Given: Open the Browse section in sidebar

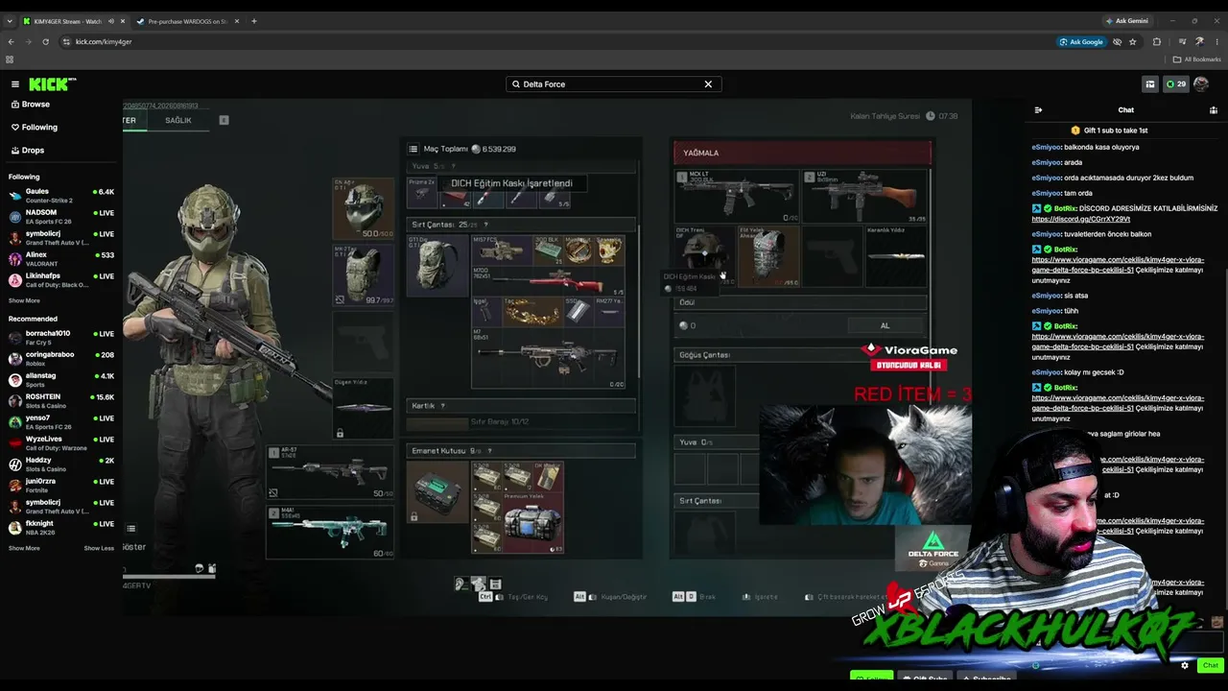Looking at the screenshot, I should tap(30, 105).
